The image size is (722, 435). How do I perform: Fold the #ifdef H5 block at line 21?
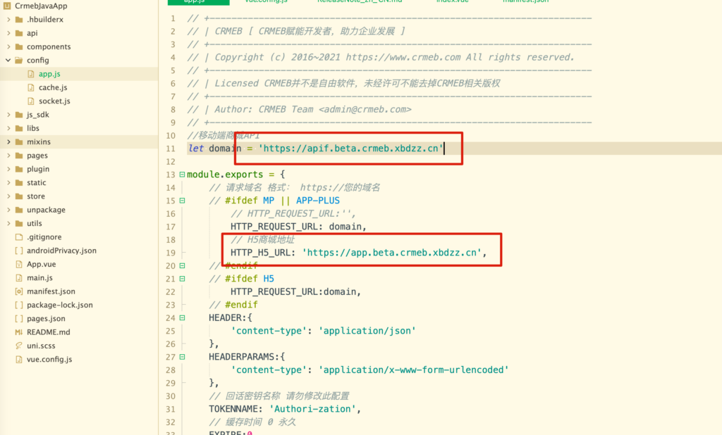183,279
